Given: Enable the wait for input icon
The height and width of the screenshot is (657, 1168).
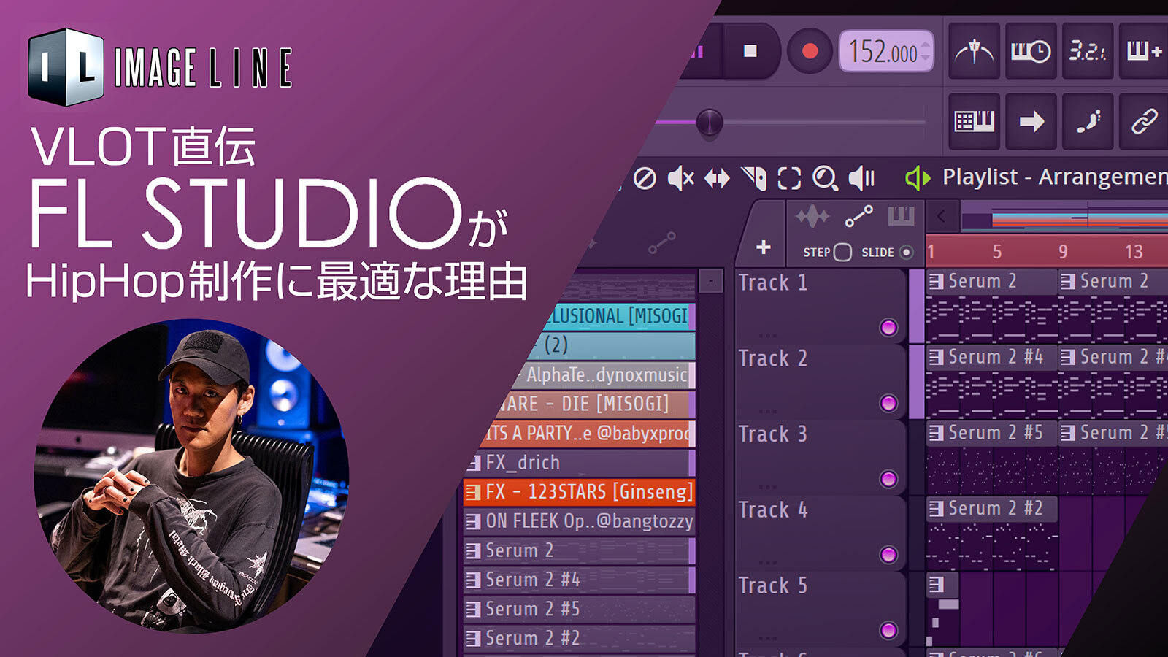Looking at the screenshot, I should pyautogui.click(x=1030, y=52).
